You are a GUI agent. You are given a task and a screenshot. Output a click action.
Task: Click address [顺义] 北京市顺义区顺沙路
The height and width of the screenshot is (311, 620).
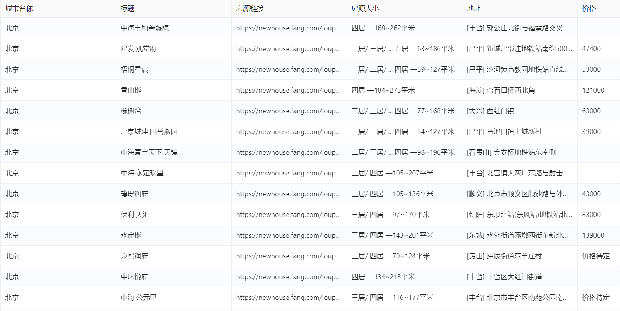coord(517,194)
